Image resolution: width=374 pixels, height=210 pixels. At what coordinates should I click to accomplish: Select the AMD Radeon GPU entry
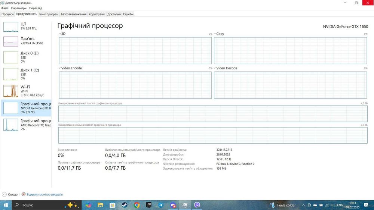coord(26,125)
